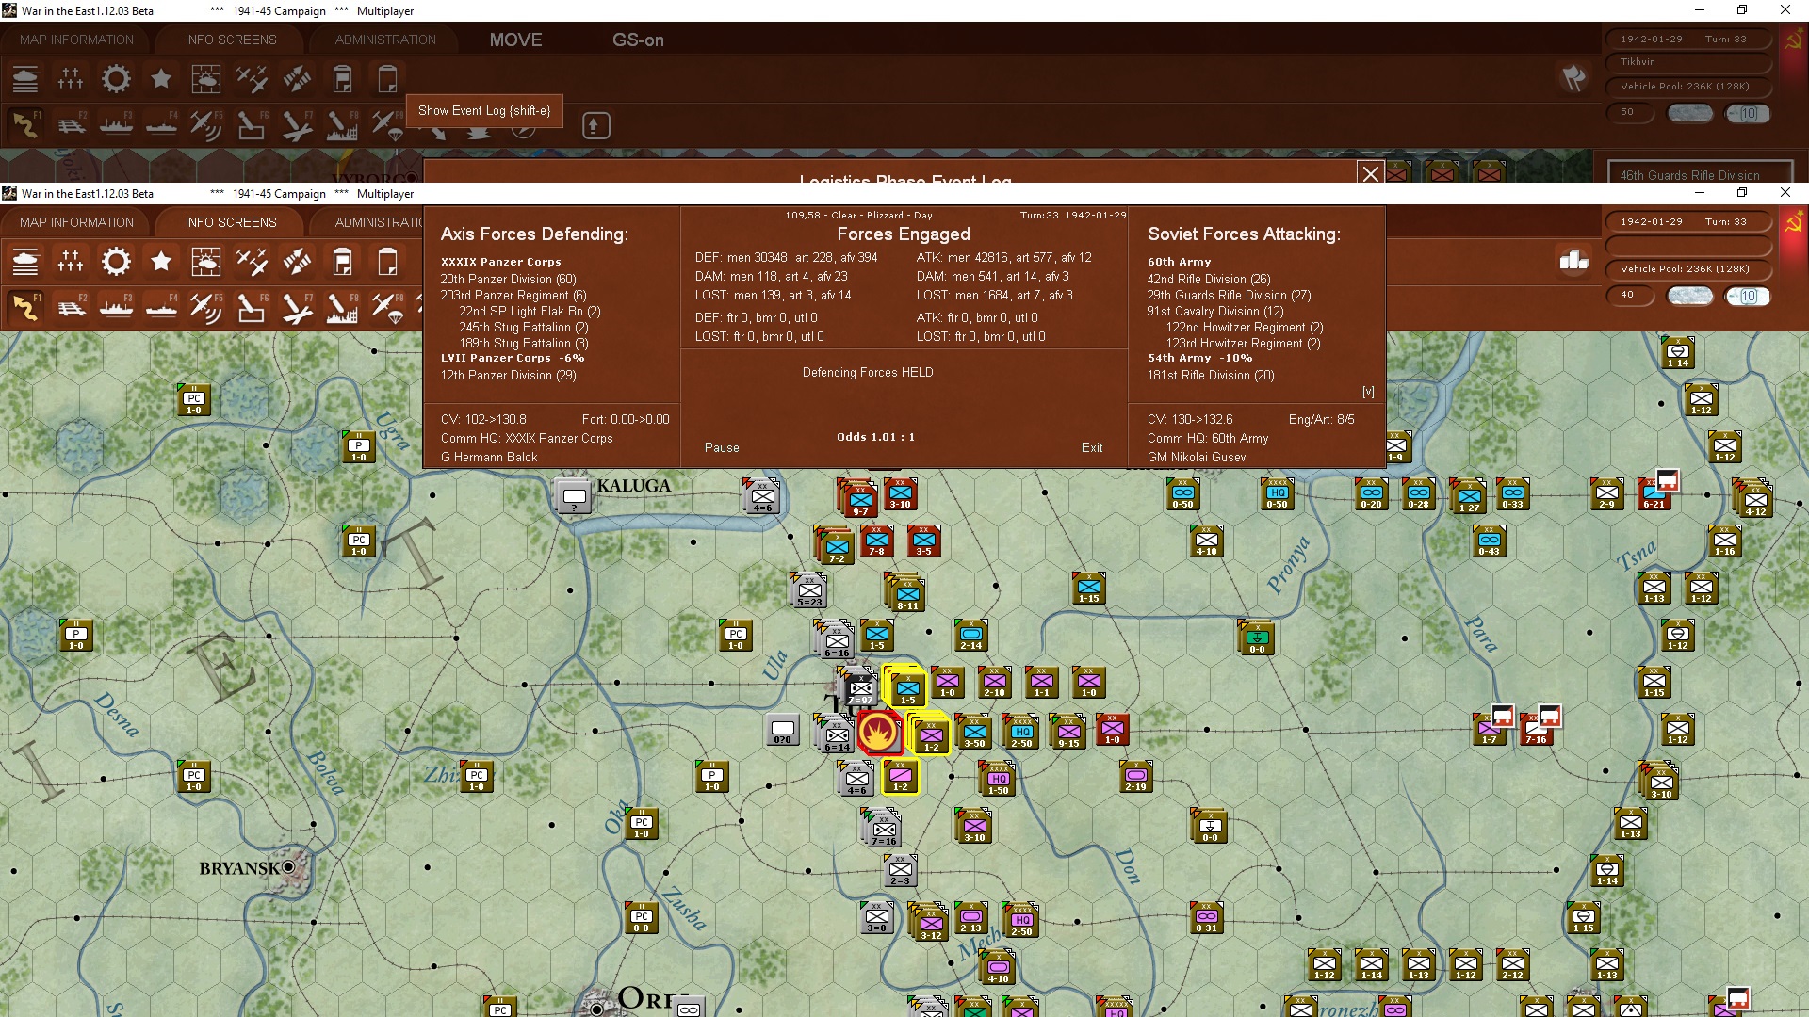The image size is (1809, 1017).
Task: Open Commander's Report star icon in front window
Action: click(x=161, y=262)
